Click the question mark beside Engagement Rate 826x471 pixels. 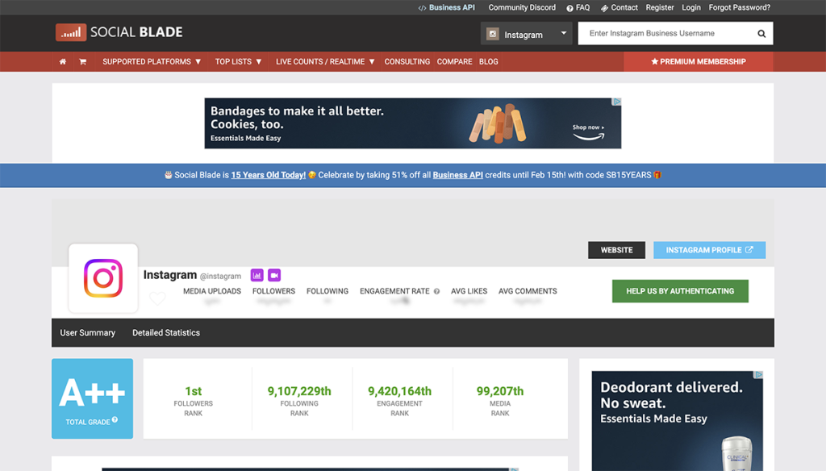point(436,291)
